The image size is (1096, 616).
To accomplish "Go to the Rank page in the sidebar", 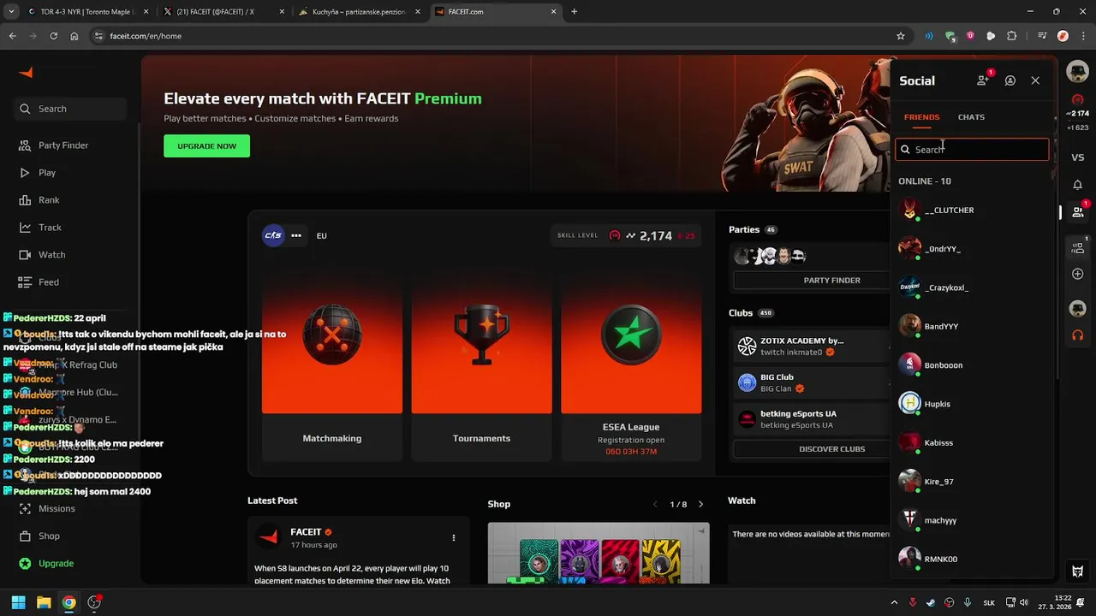I will (x=39, y=200).
